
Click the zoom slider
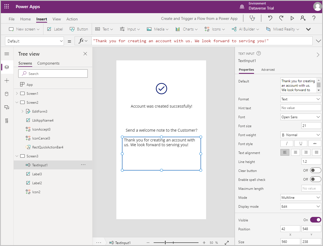(x=176, y=243)
